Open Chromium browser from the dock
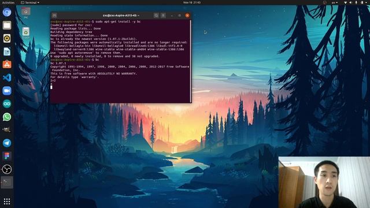 pos(7,12)
